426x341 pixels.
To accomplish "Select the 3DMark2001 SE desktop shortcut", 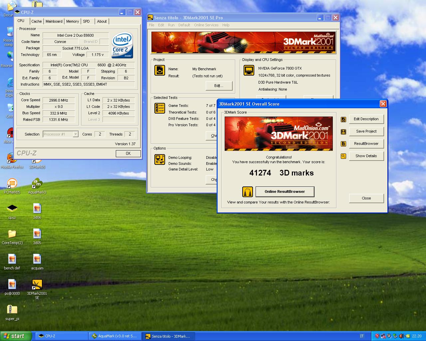I will [37, 289].
